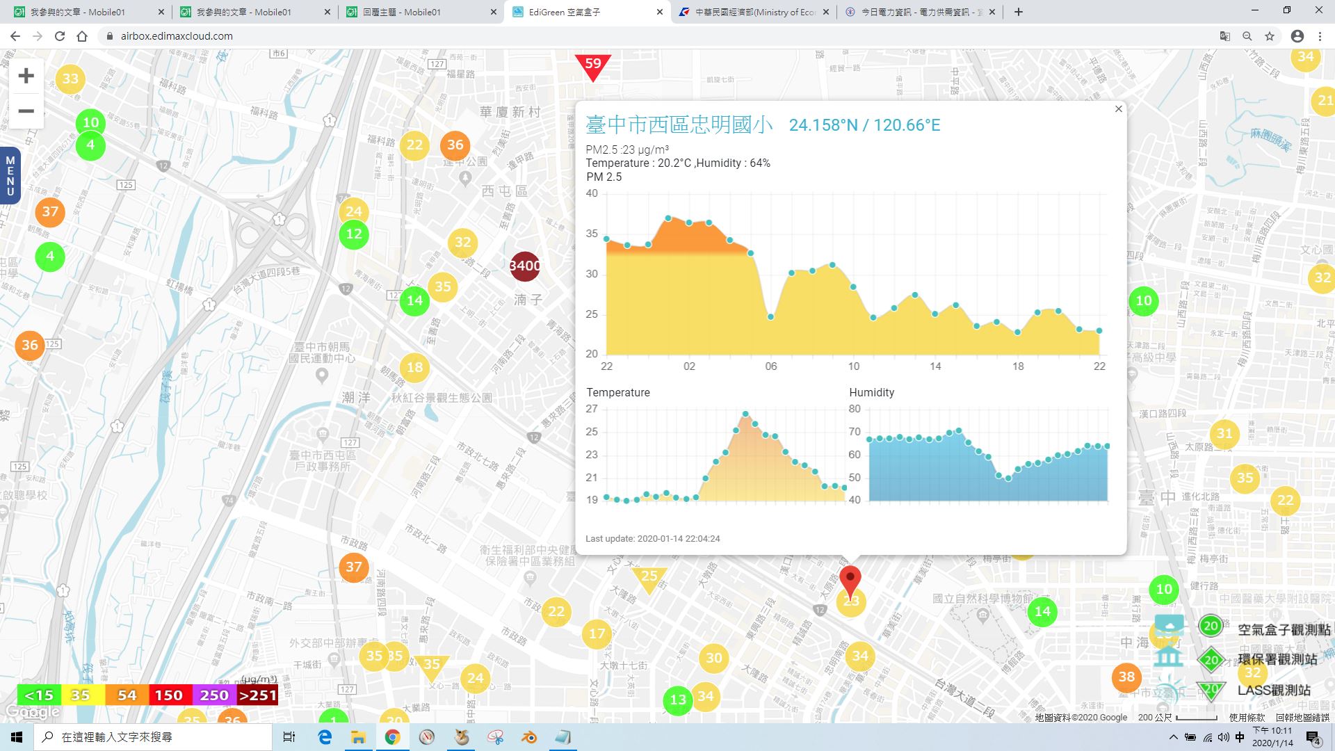The image size is (1335, 751).
Task: Click the yellow marker 18
Action: (414, 368)
